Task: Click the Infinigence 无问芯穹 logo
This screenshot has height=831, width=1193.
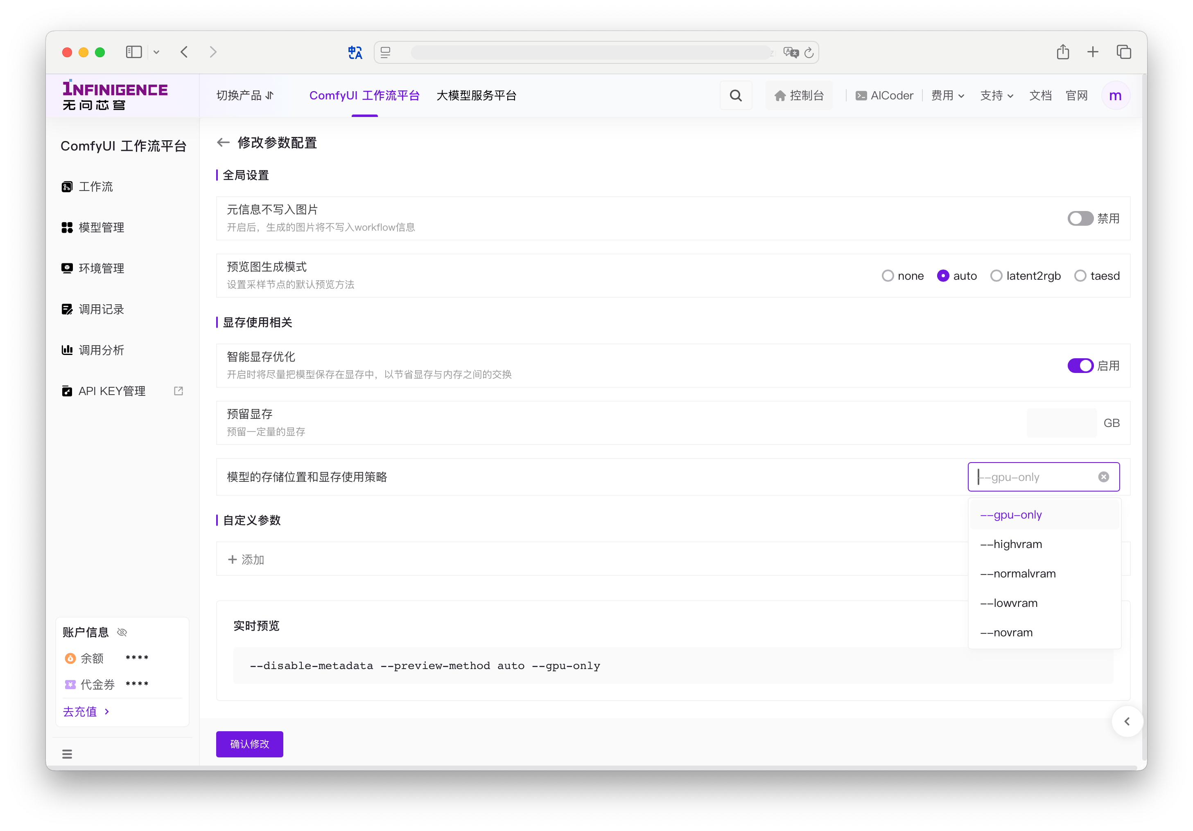Action: coord(115,96)
